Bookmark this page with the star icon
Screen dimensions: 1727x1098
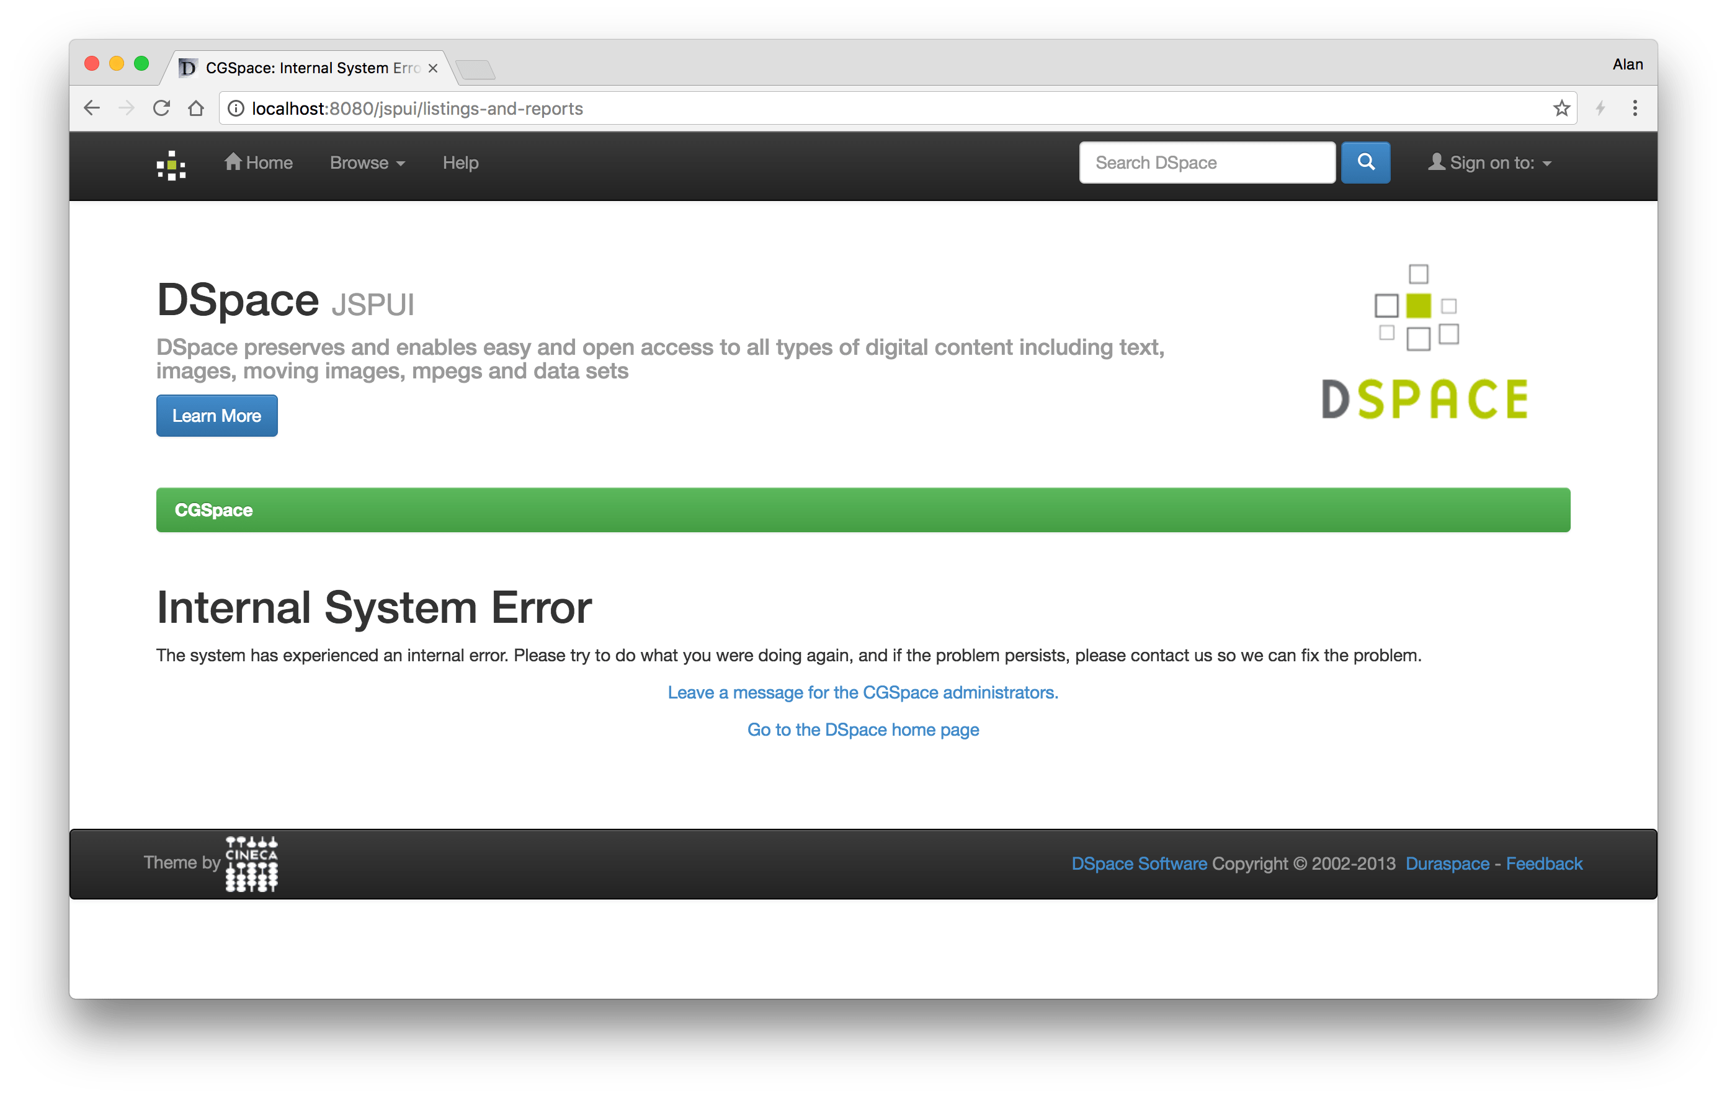[x=1561, y=109]
